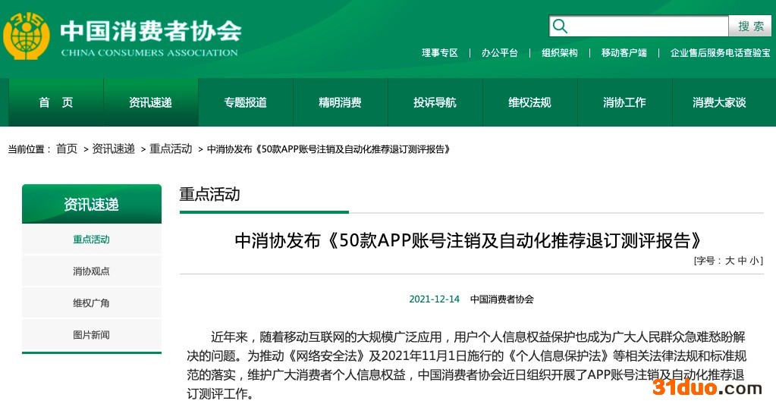The width and height of the screenshot is (776, 404).
Task: Open the 资讯速递 navigation tab
Action: coord(150,102)
